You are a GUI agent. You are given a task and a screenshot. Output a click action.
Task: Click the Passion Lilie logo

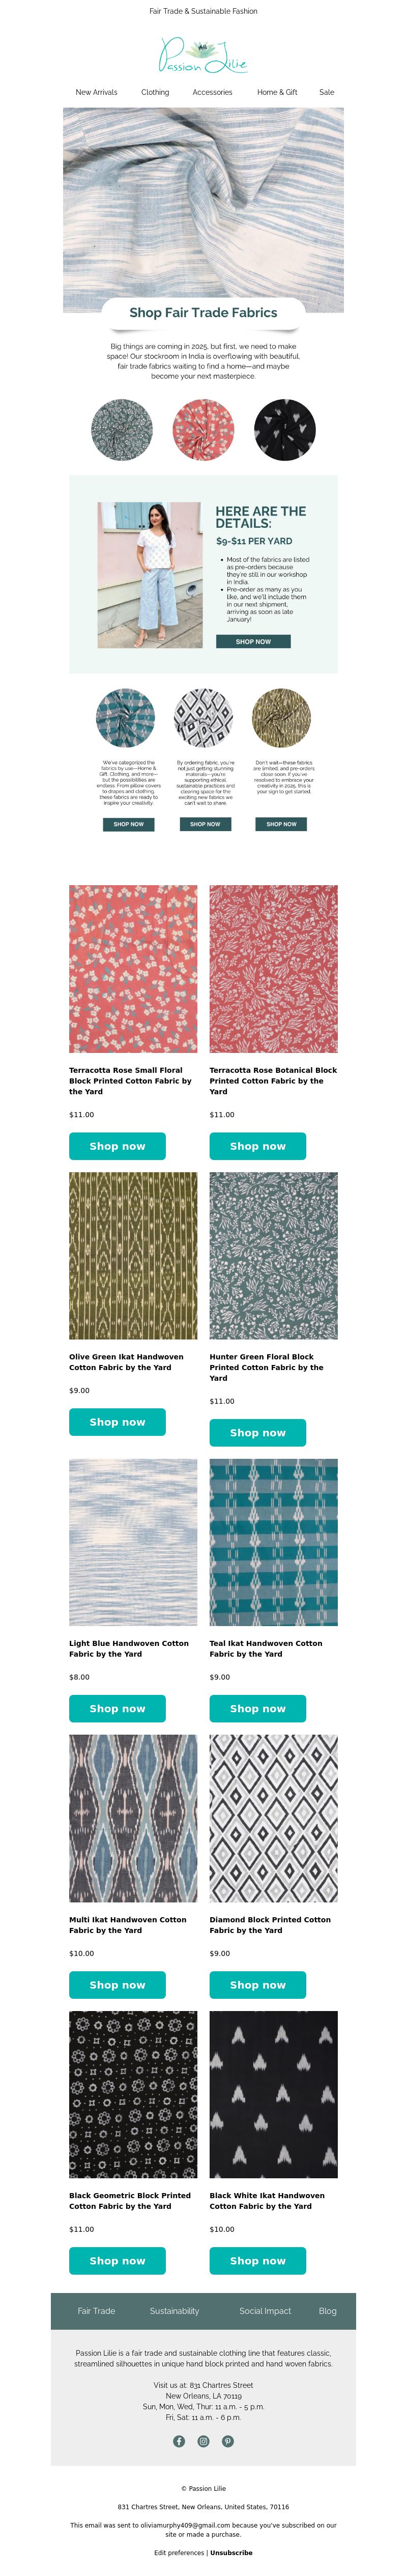click(x=203, y=55)
